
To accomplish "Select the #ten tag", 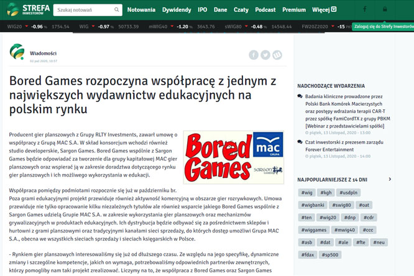I will [306, 218].
